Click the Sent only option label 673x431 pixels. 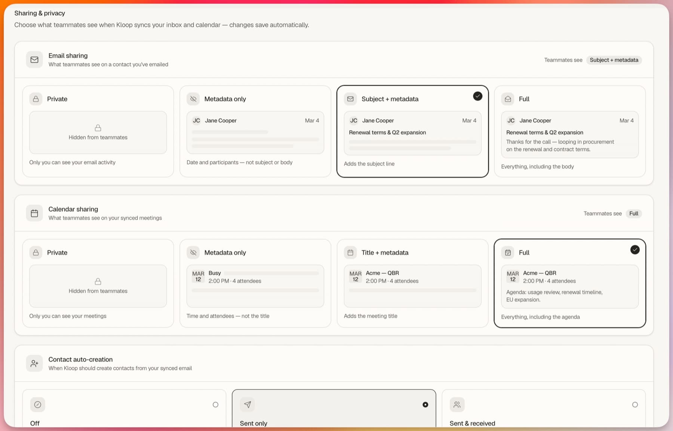click(x=253, y=423)
